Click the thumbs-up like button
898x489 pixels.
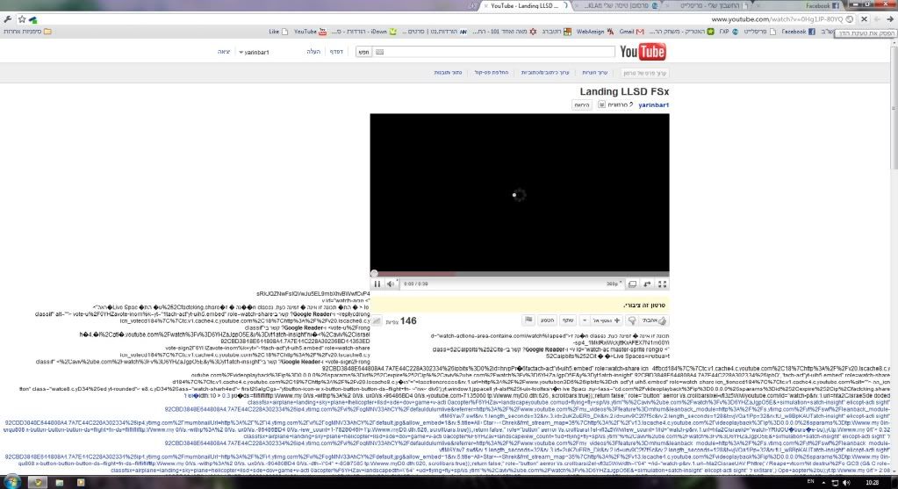click(x=655, y=320)
